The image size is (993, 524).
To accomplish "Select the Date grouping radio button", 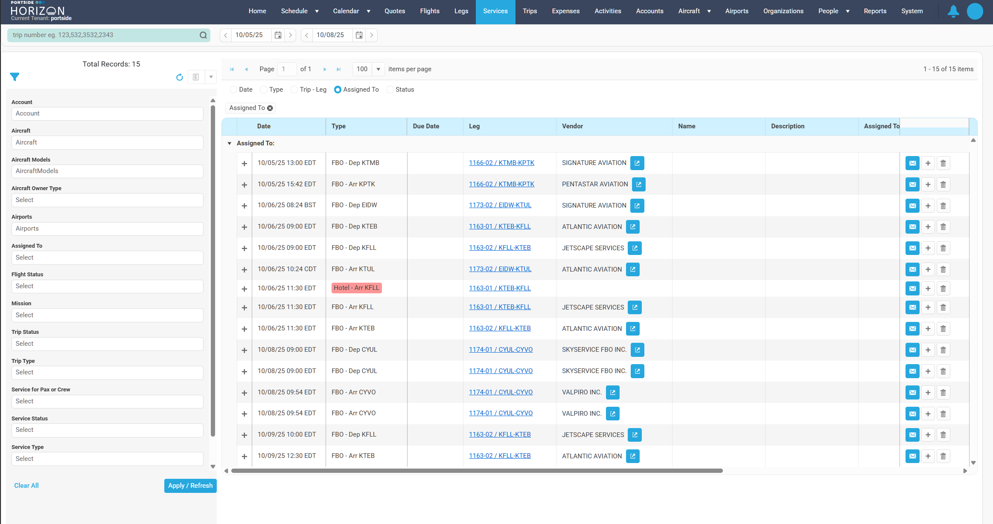I will (233, 90).
